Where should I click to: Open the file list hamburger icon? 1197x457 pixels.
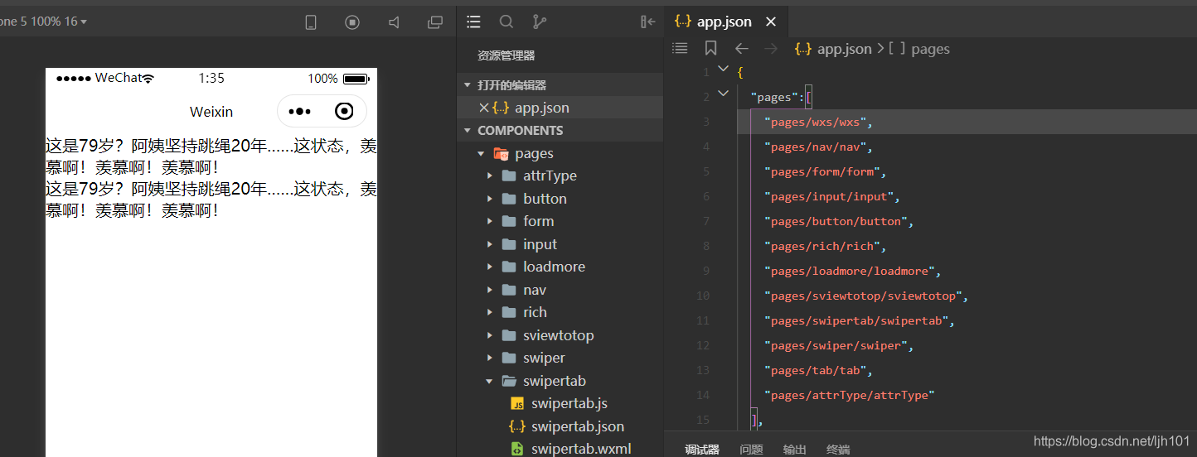[474, 22]
